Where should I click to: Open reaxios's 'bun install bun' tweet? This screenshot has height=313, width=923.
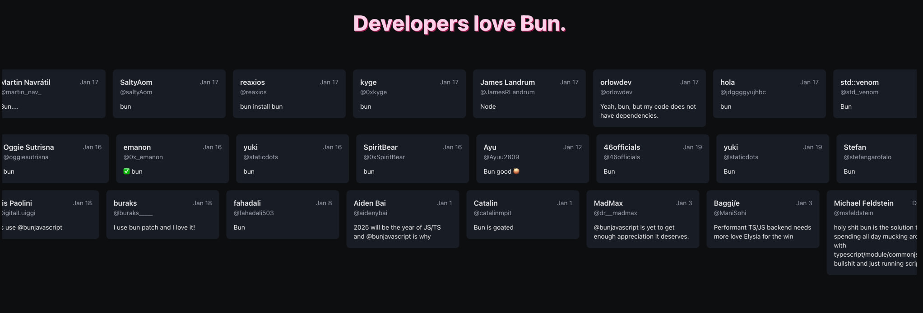tap(289, 94)
